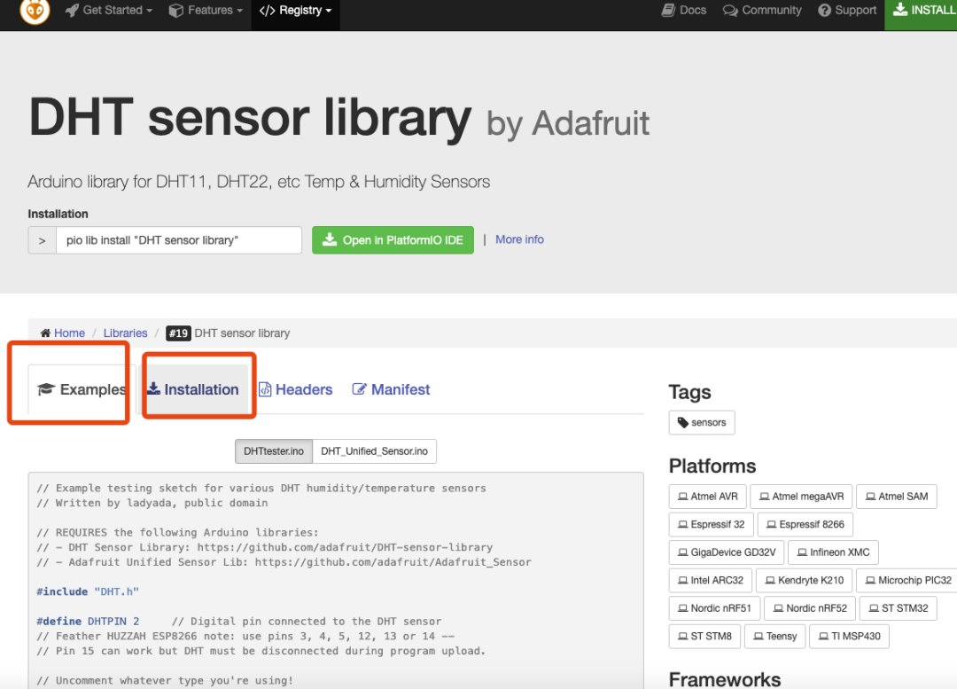This screenshot has width=957, height=689.
Task: Click the pio lib install command field
Action: (178, 240)
